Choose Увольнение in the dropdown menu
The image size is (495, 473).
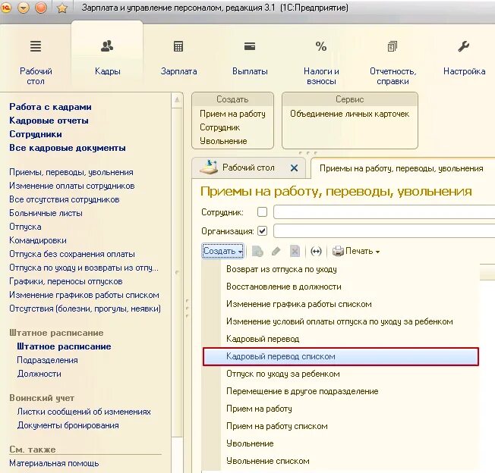[250, 443]
